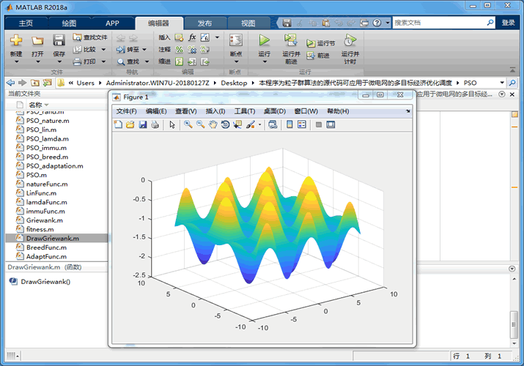Click the 名称 column header
This screenshot has width=524, height=366.
tap(35, 105)
